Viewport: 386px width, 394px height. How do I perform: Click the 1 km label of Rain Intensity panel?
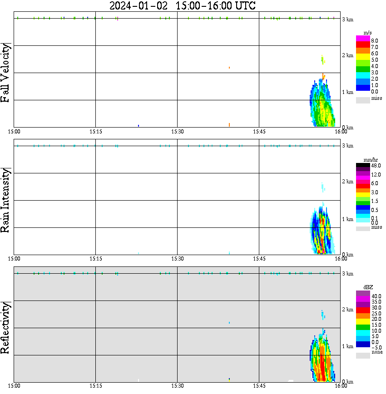(347, 219)
